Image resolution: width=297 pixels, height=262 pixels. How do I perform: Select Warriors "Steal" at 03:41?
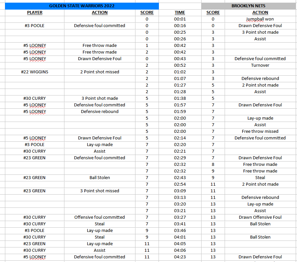(x=100, y=224)
